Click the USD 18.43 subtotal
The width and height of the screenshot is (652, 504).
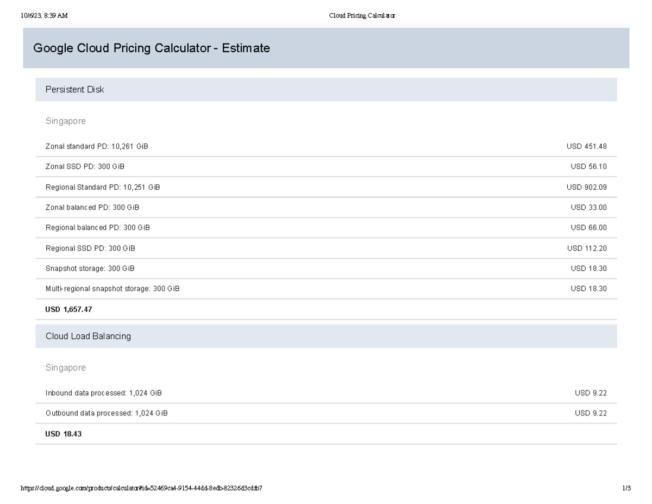(x=63, y=434)
